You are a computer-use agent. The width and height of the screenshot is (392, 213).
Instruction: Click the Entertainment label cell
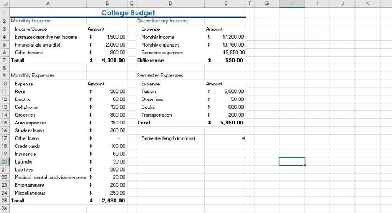(x=48, y=185)
